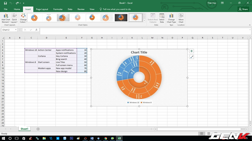Select the Sheet1 tab
Viewport: 252px width, 141px height.
click(x=24, y=129)
